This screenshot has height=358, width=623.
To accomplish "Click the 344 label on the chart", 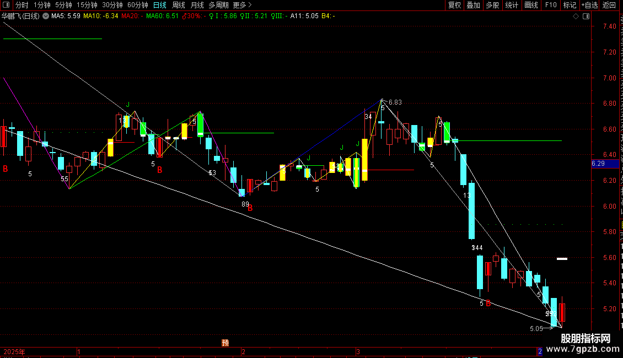I will coord(477,248).
